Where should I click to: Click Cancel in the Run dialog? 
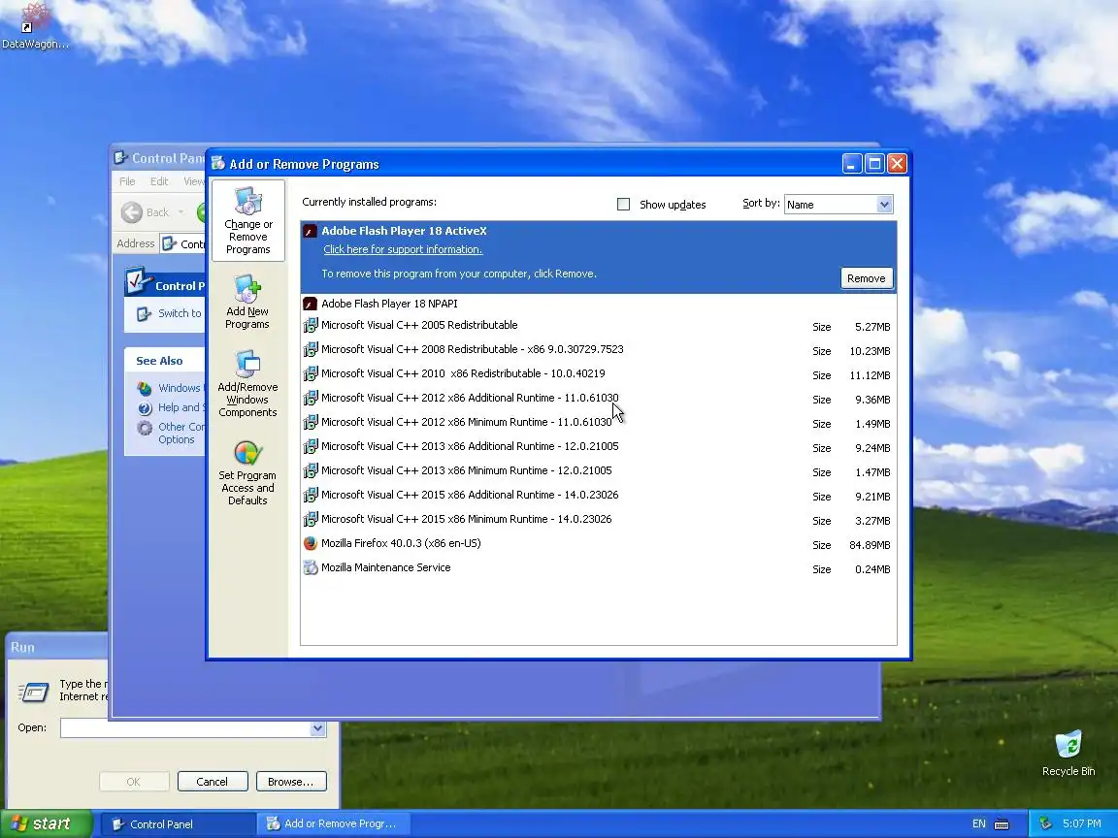coord(212,782)
